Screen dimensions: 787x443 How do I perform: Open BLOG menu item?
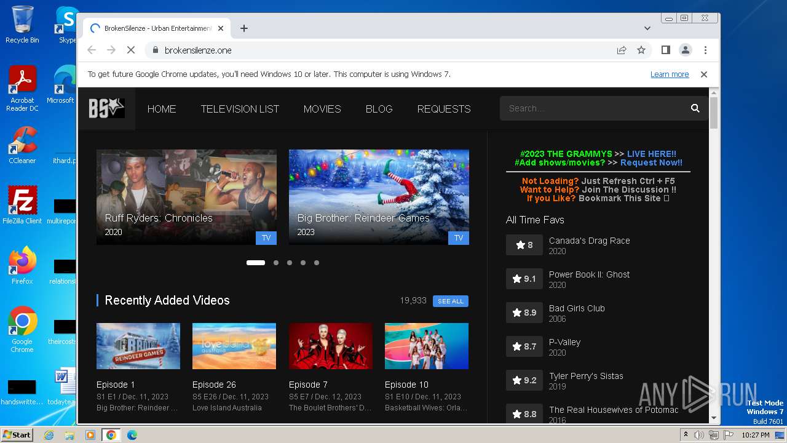point(379,109)
